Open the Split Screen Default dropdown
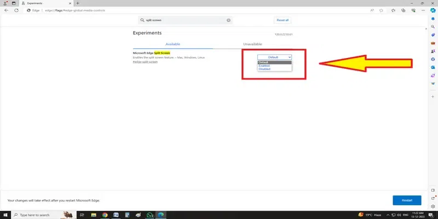438x219 pixels. coord(274,57)
